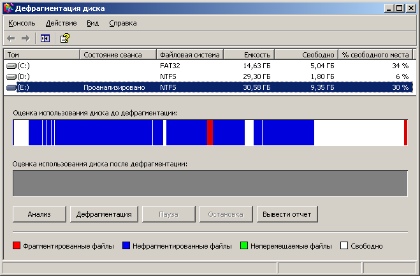
Task: Sort by the Емкость column header
Action: click(x=249, y=55)
